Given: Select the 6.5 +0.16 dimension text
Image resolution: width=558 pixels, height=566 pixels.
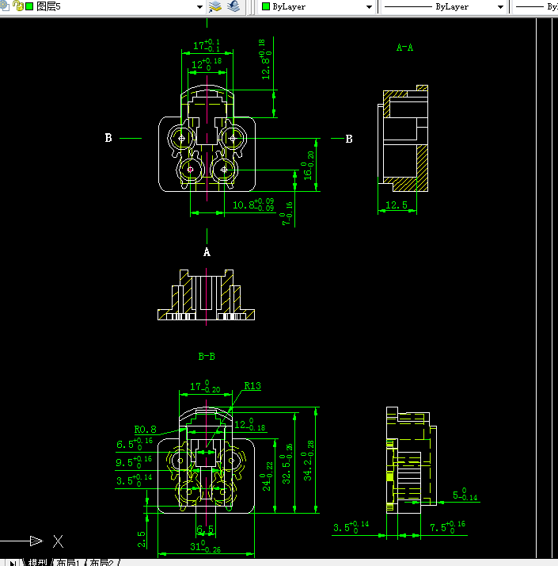Looking at the screenshot, I should tap(135, 444).
